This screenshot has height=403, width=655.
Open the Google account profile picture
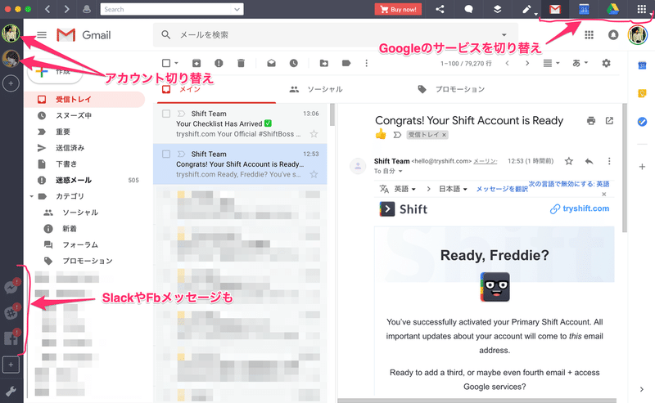(638, 35)
